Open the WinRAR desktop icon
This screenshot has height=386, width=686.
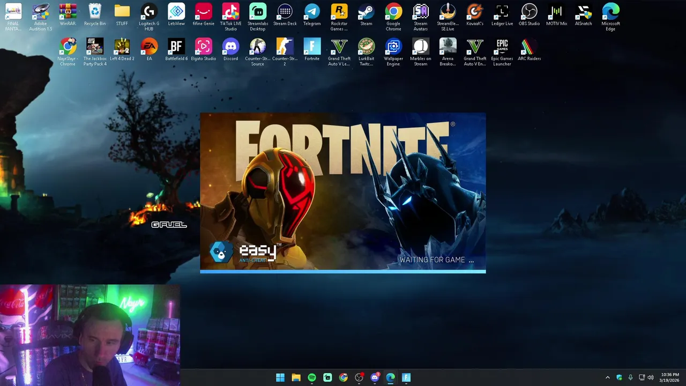tap(68, 15)
